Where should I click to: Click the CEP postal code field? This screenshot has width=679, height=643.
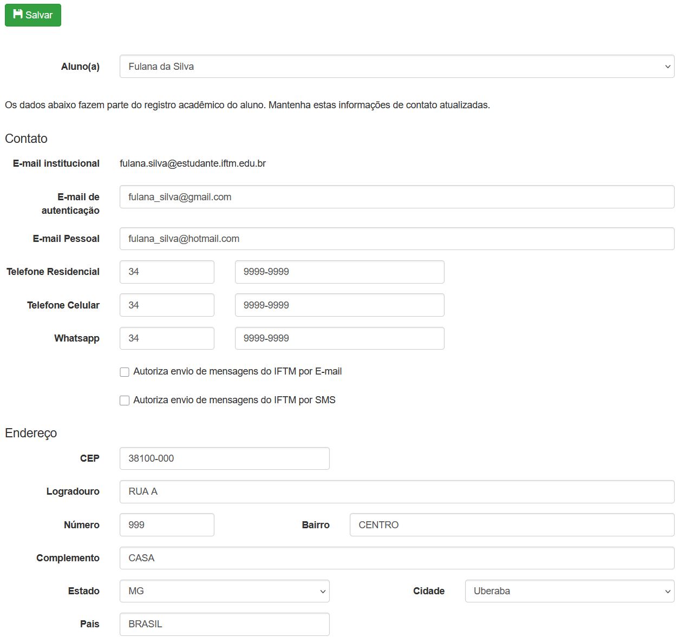click(224, 458)
